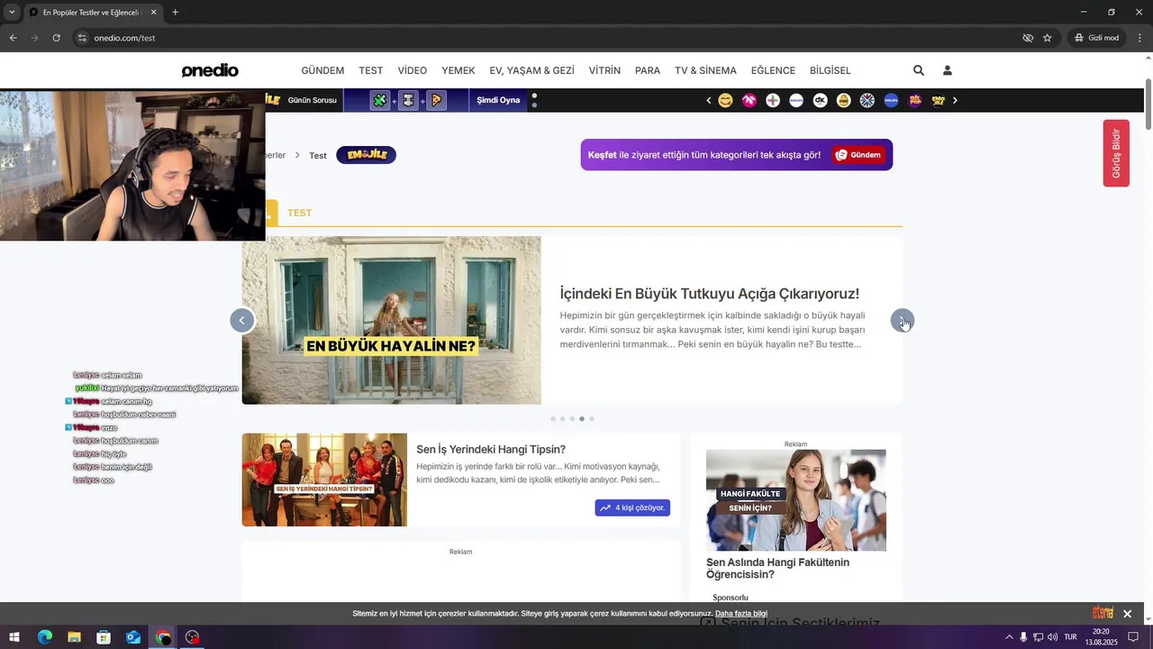Open the DK story icon
Screen dimensions: 1153x649
point(820,100)
